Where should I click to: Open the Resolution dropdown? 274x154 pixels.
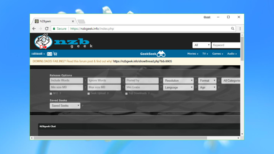coord(178,81)
